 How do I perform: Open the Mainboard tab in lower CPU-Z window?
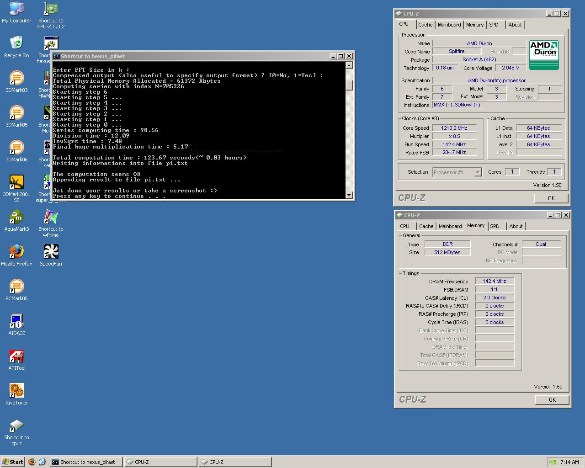click(450, 226)
